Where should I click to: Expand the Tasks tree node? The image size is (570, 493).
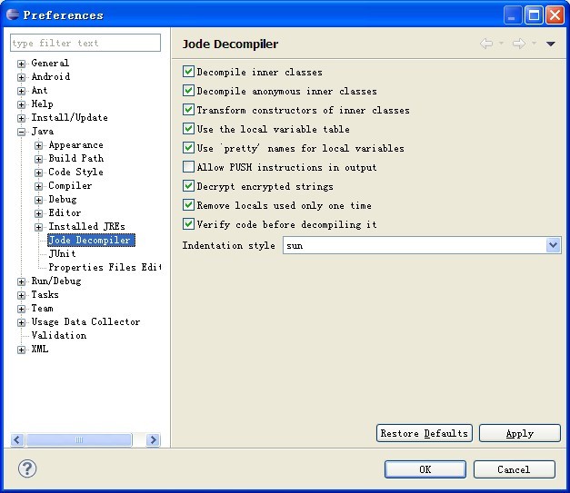(x=22, y=295)
